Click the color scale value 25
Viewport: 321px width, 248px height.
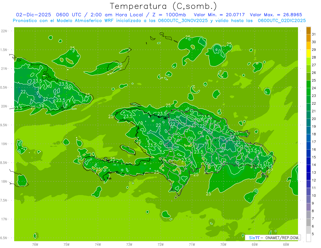click(314, 80)
